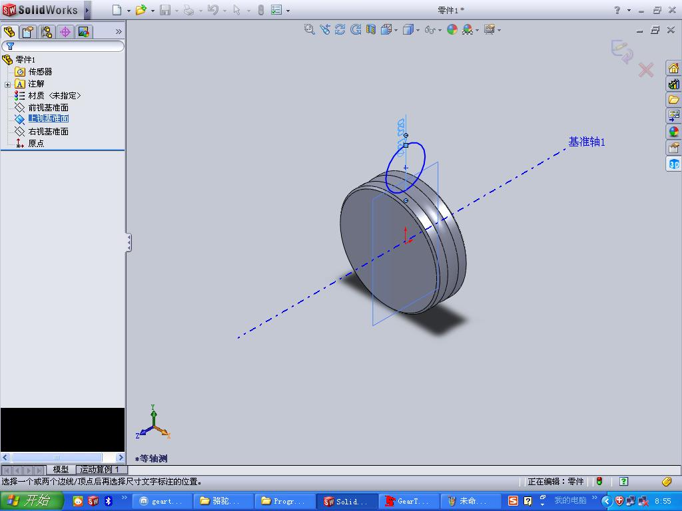This screenshot has height=511, width=682.
Task: Click the exit sketch confirm corner icon
Action: coord(622,51)
